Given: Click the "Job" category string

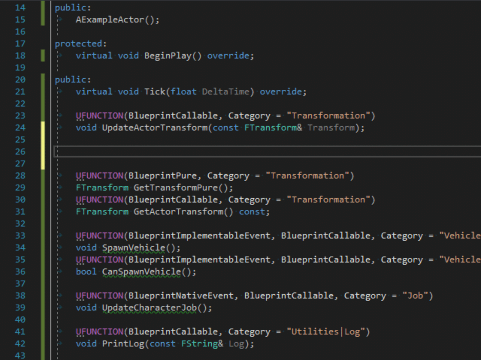Looking at the screenshot, I should coord(415,296).
